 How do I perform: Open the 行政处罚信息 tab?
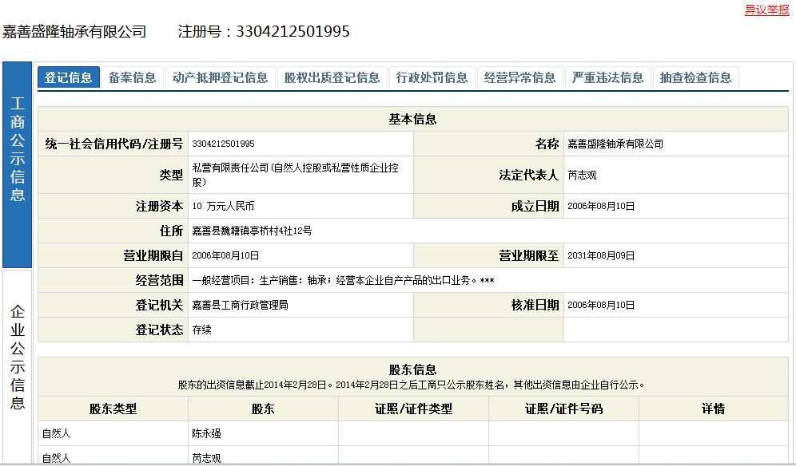tap(432, 77)
